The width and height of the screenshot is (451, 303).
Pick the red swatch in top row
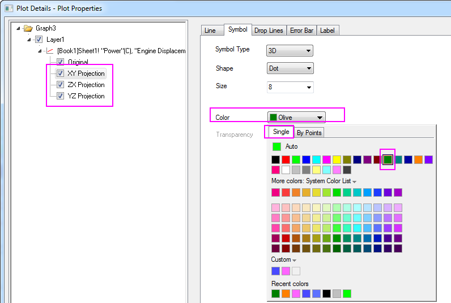tap(286, 160)
